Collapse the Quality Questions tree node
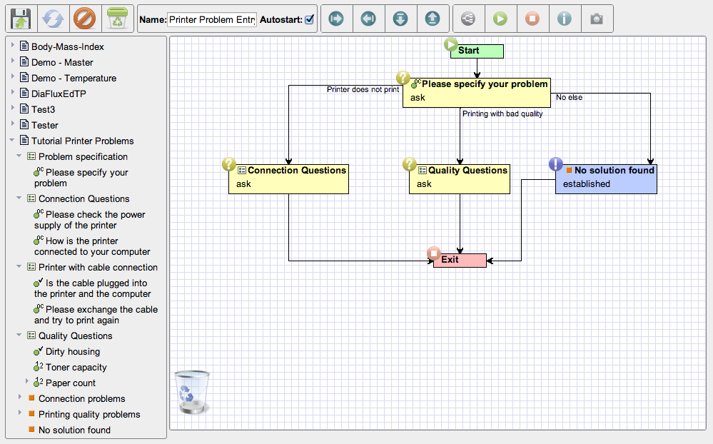This screenshot has height=444, width=713. click(x=19, y=335)
